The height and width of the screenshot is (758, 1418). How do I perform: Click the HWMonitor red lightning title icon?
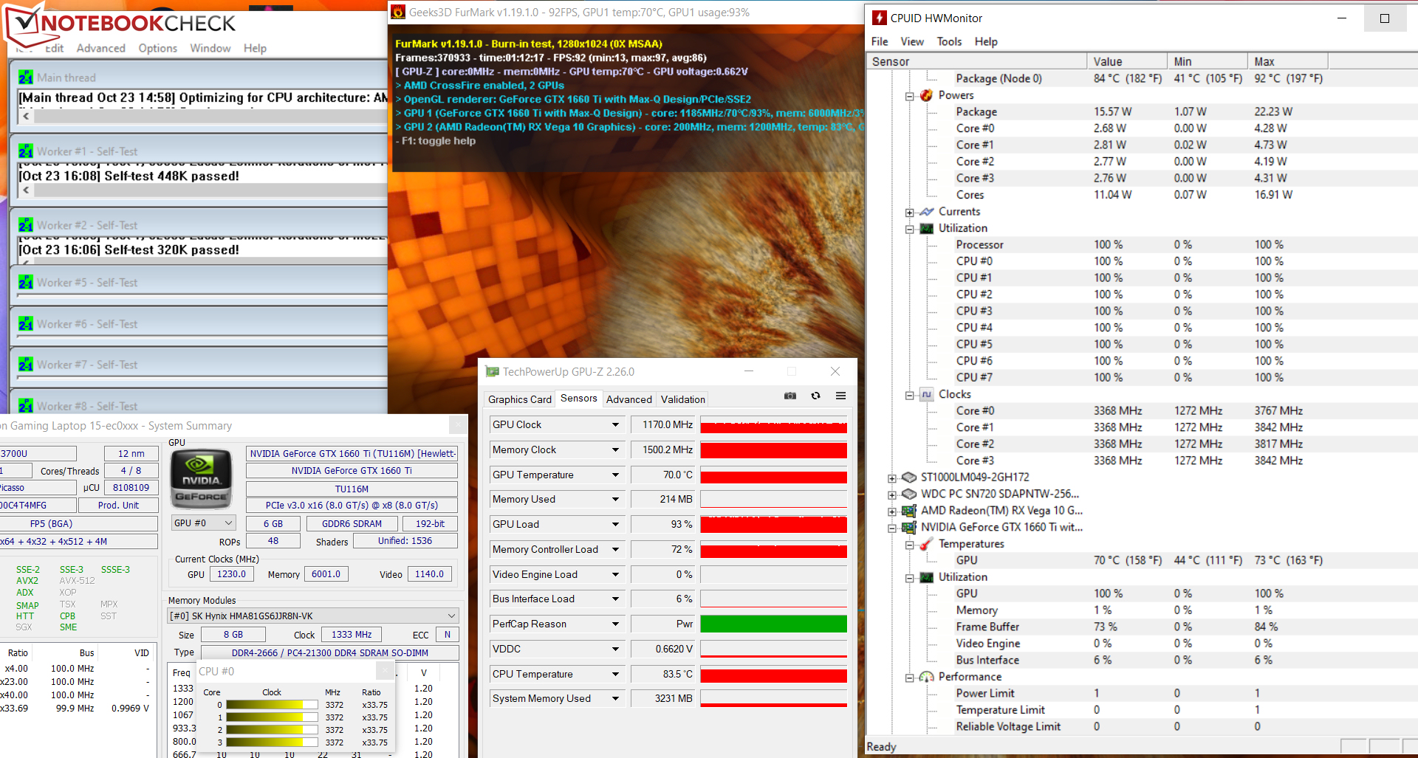click(879, 18)
